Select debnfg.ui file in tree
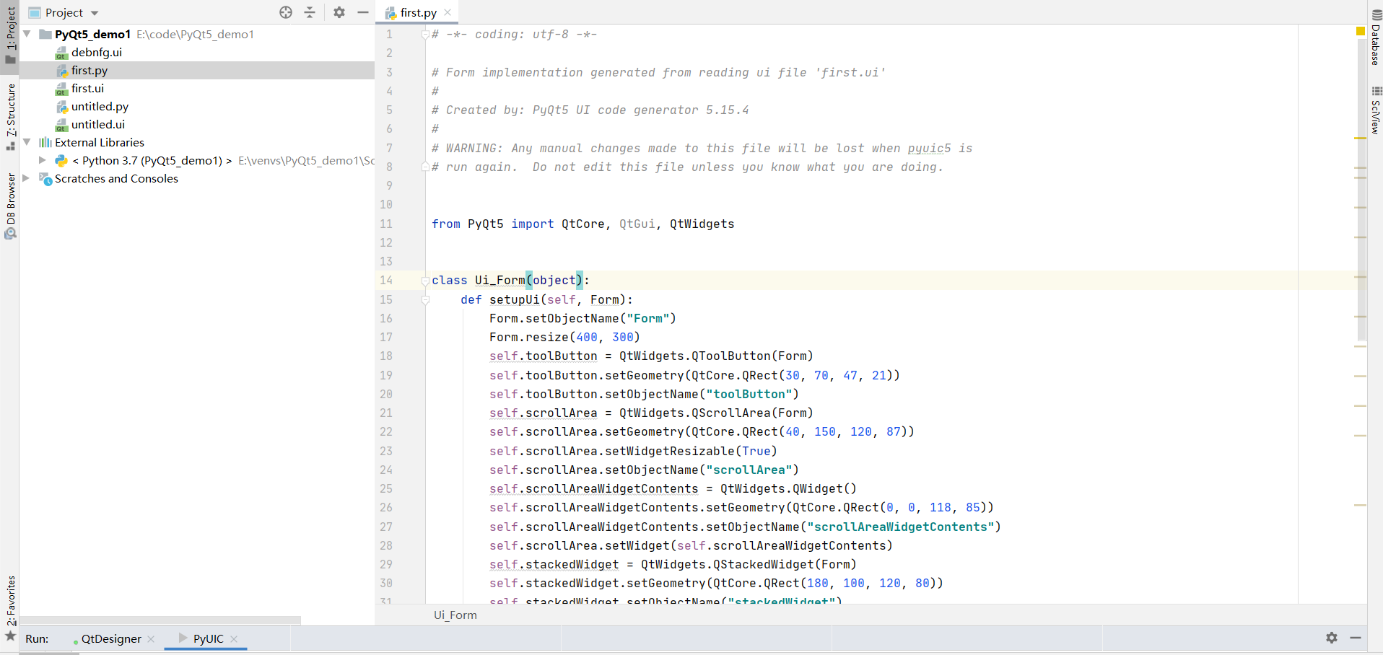This screenshot has height=655, width=1383. (97, 52)
